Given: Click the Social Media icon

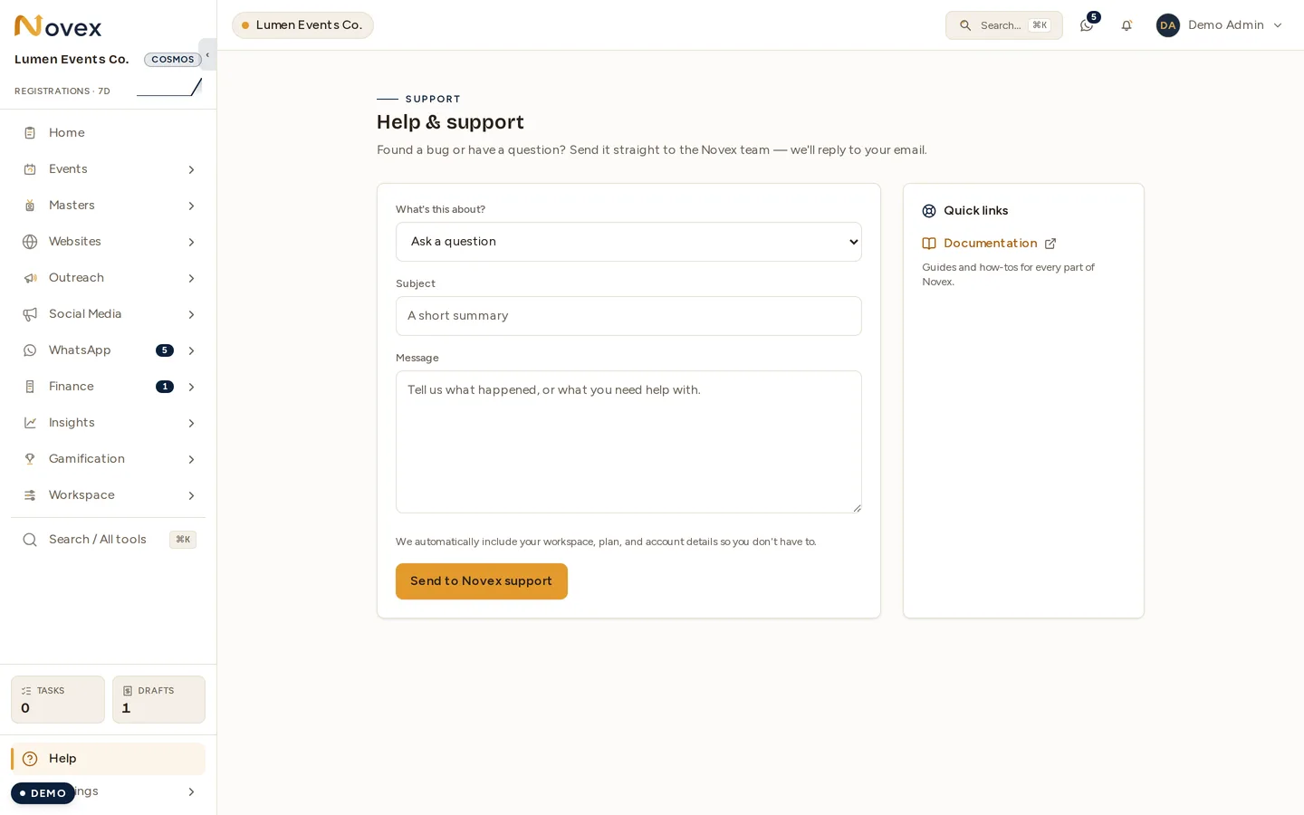Looking at the screenshot, I should (30, 314).
